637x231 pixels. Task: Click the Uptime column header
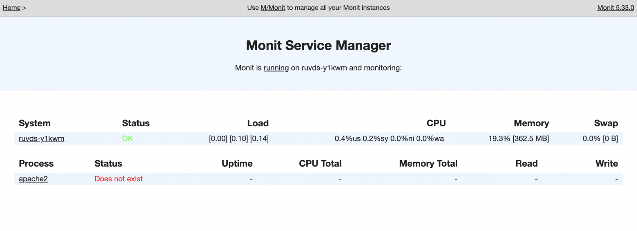(x=237, y=164)
